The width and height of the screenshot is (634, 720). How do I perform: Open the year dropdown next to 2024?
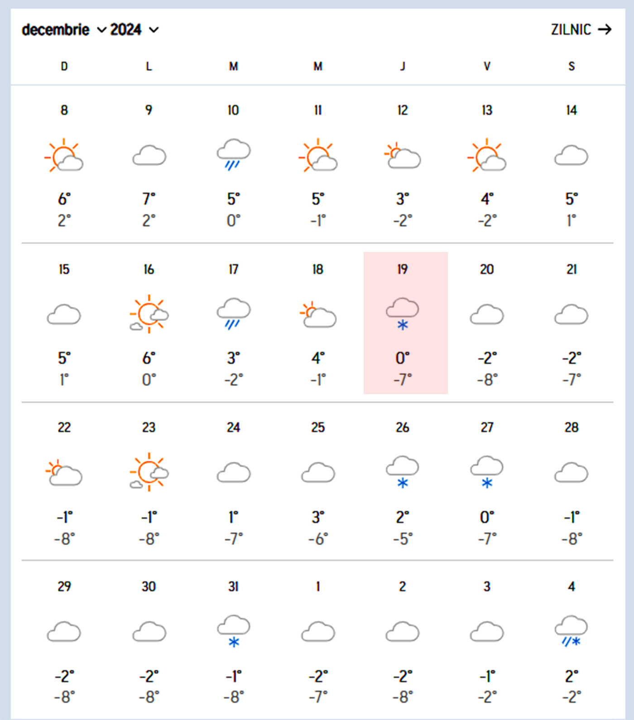[x=154, y=31]
